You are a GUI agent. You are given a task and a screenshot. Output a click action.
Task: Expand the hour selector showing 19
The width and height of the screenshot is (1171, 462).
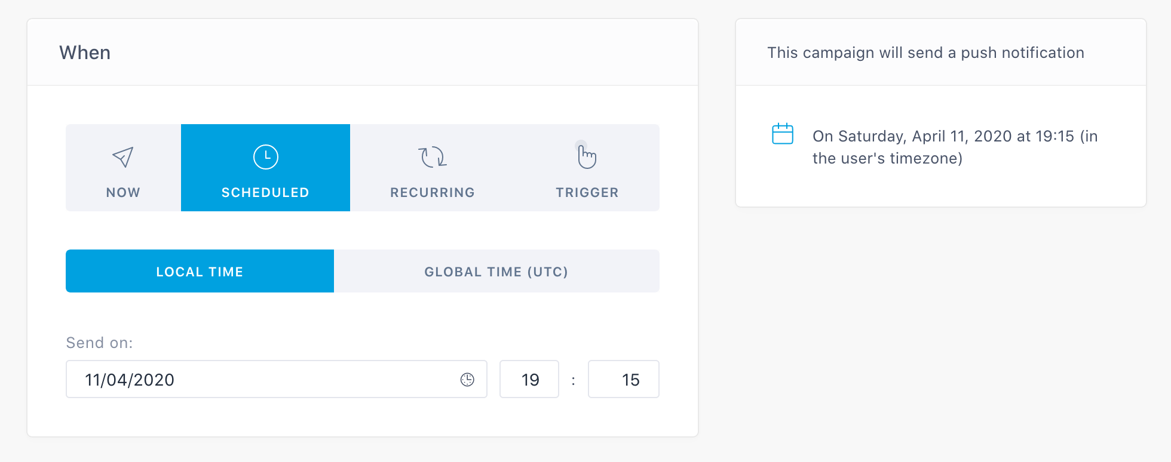[x=529, y=379]
